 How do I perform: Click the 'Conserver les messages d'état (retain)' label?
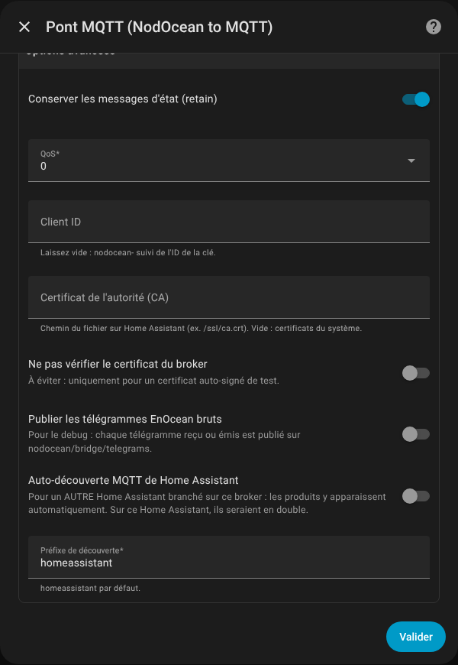point(123,99)
